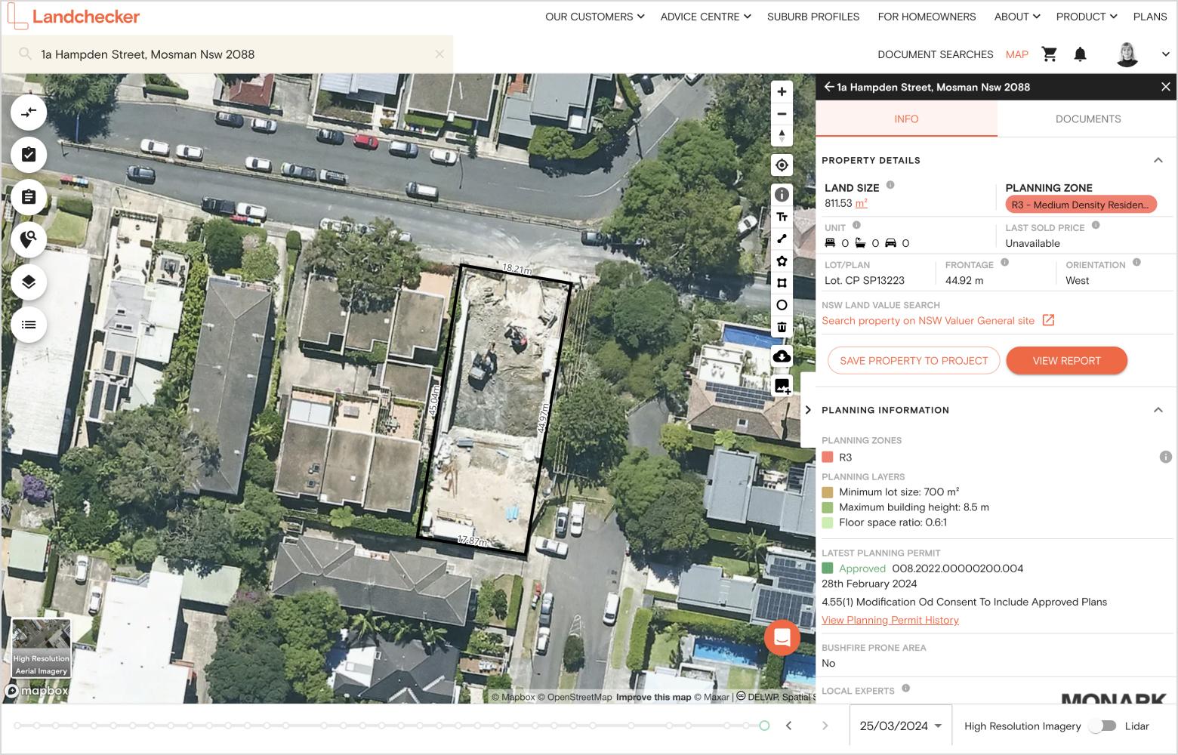Screen dimensions: 1178x755
Task: Click the Landchecker logo
Action: point(74,17)
